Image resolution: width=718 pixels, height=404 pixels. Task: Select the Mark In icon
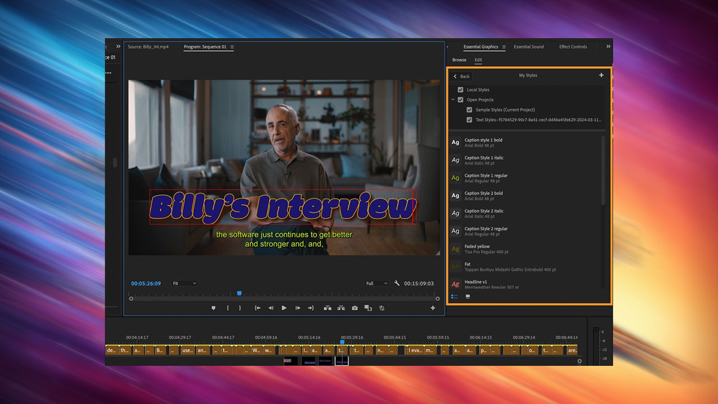228,307
